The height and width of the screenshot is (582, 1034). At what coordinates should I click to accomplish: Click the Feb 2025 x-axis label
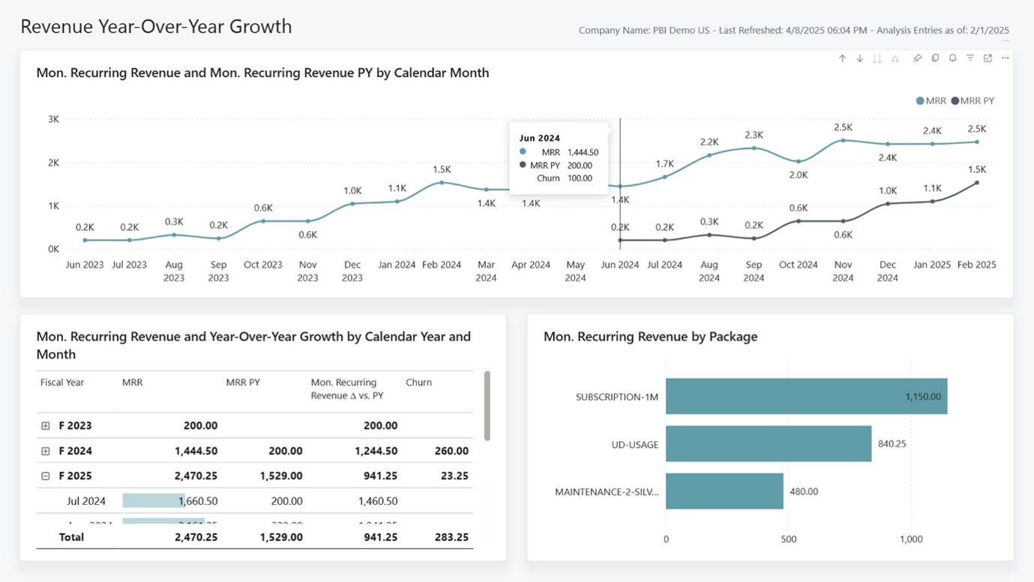tap(977, 264)
